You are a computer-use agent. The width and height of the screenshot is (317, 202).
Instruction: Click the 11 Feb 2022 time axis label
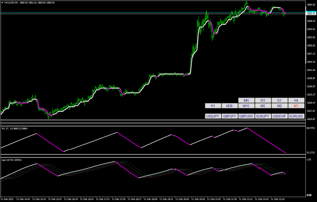[x=7, y=199]
